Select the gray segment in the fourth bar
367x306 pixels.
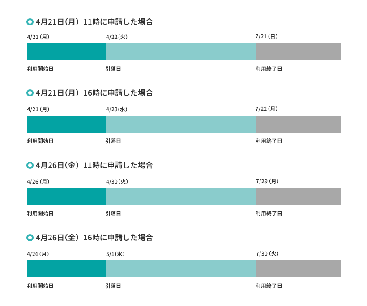point(298,269)
